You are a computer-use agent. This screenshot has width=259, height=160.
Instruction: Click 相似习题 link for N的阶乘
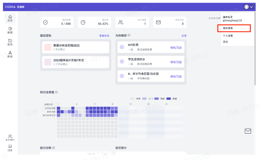[x=176, y=48]
